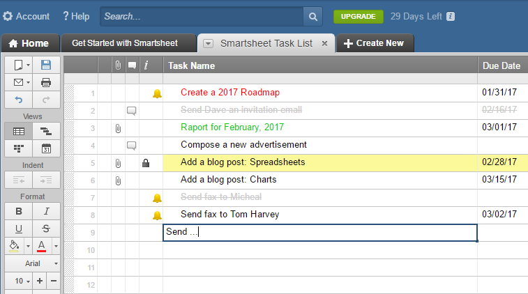Open comment bubble on Send Dave row
The width and height of the screenshot is (528, 294).
click(132, 111)
